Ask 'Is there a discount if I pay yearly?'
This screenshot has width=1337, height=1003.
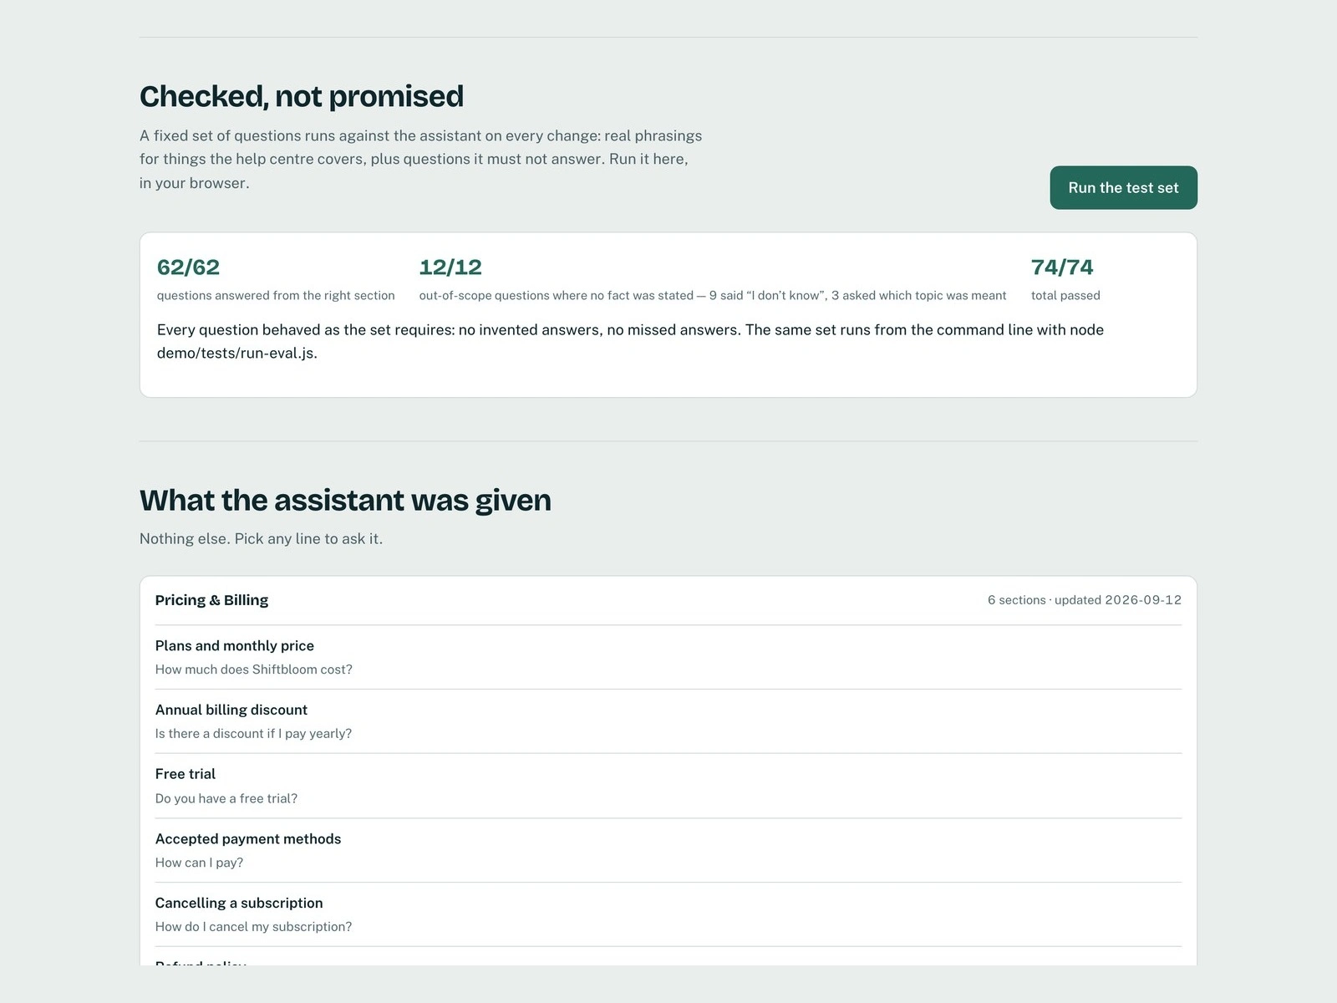click(253, 734)
